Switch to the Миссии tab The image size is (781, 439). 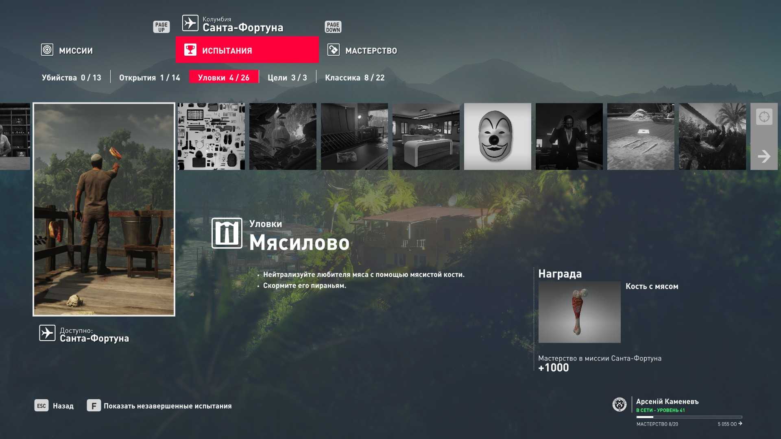(76, 51)
